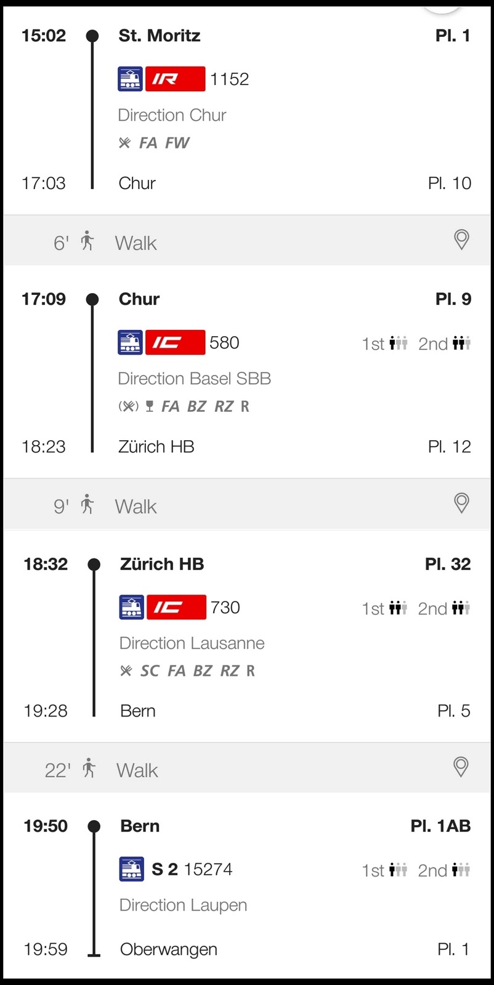Viewport: 494px width, 985px height.
Task: Tap Direction Basel SBB text
Action: point(195,379)
